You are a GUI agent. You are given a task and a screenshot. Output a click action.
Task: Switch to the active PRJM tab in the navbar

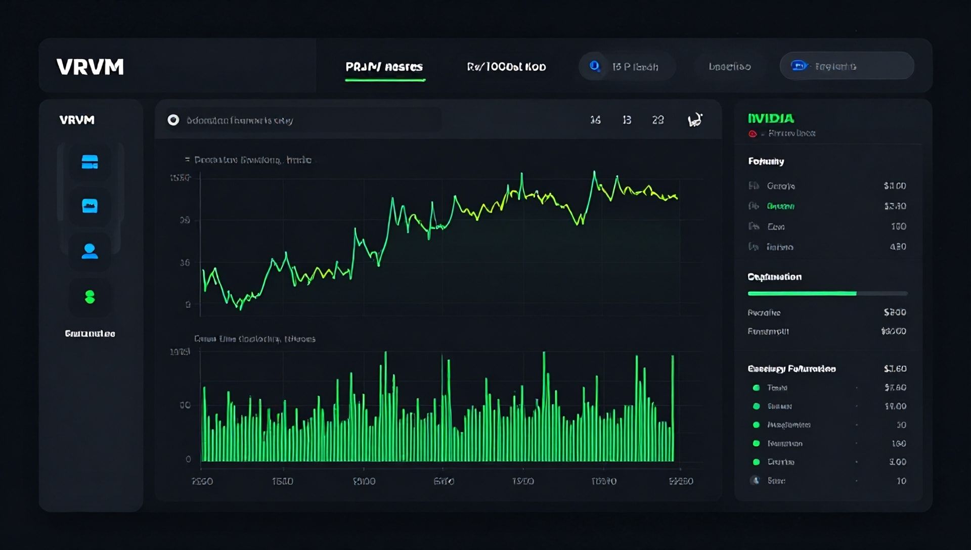tap(384, 66)
